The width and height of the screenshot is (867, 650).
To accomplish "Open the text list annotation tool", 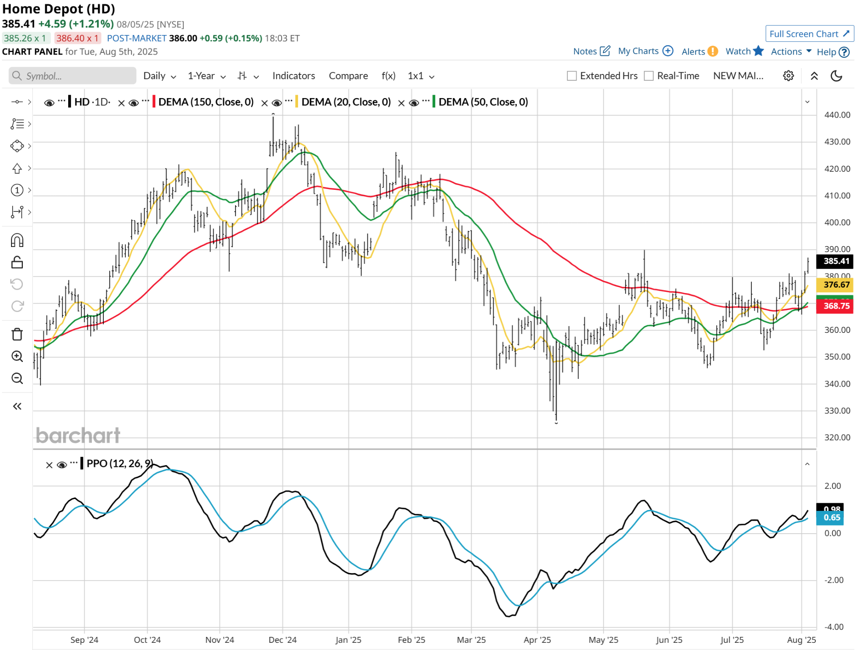I will (17, 124).
